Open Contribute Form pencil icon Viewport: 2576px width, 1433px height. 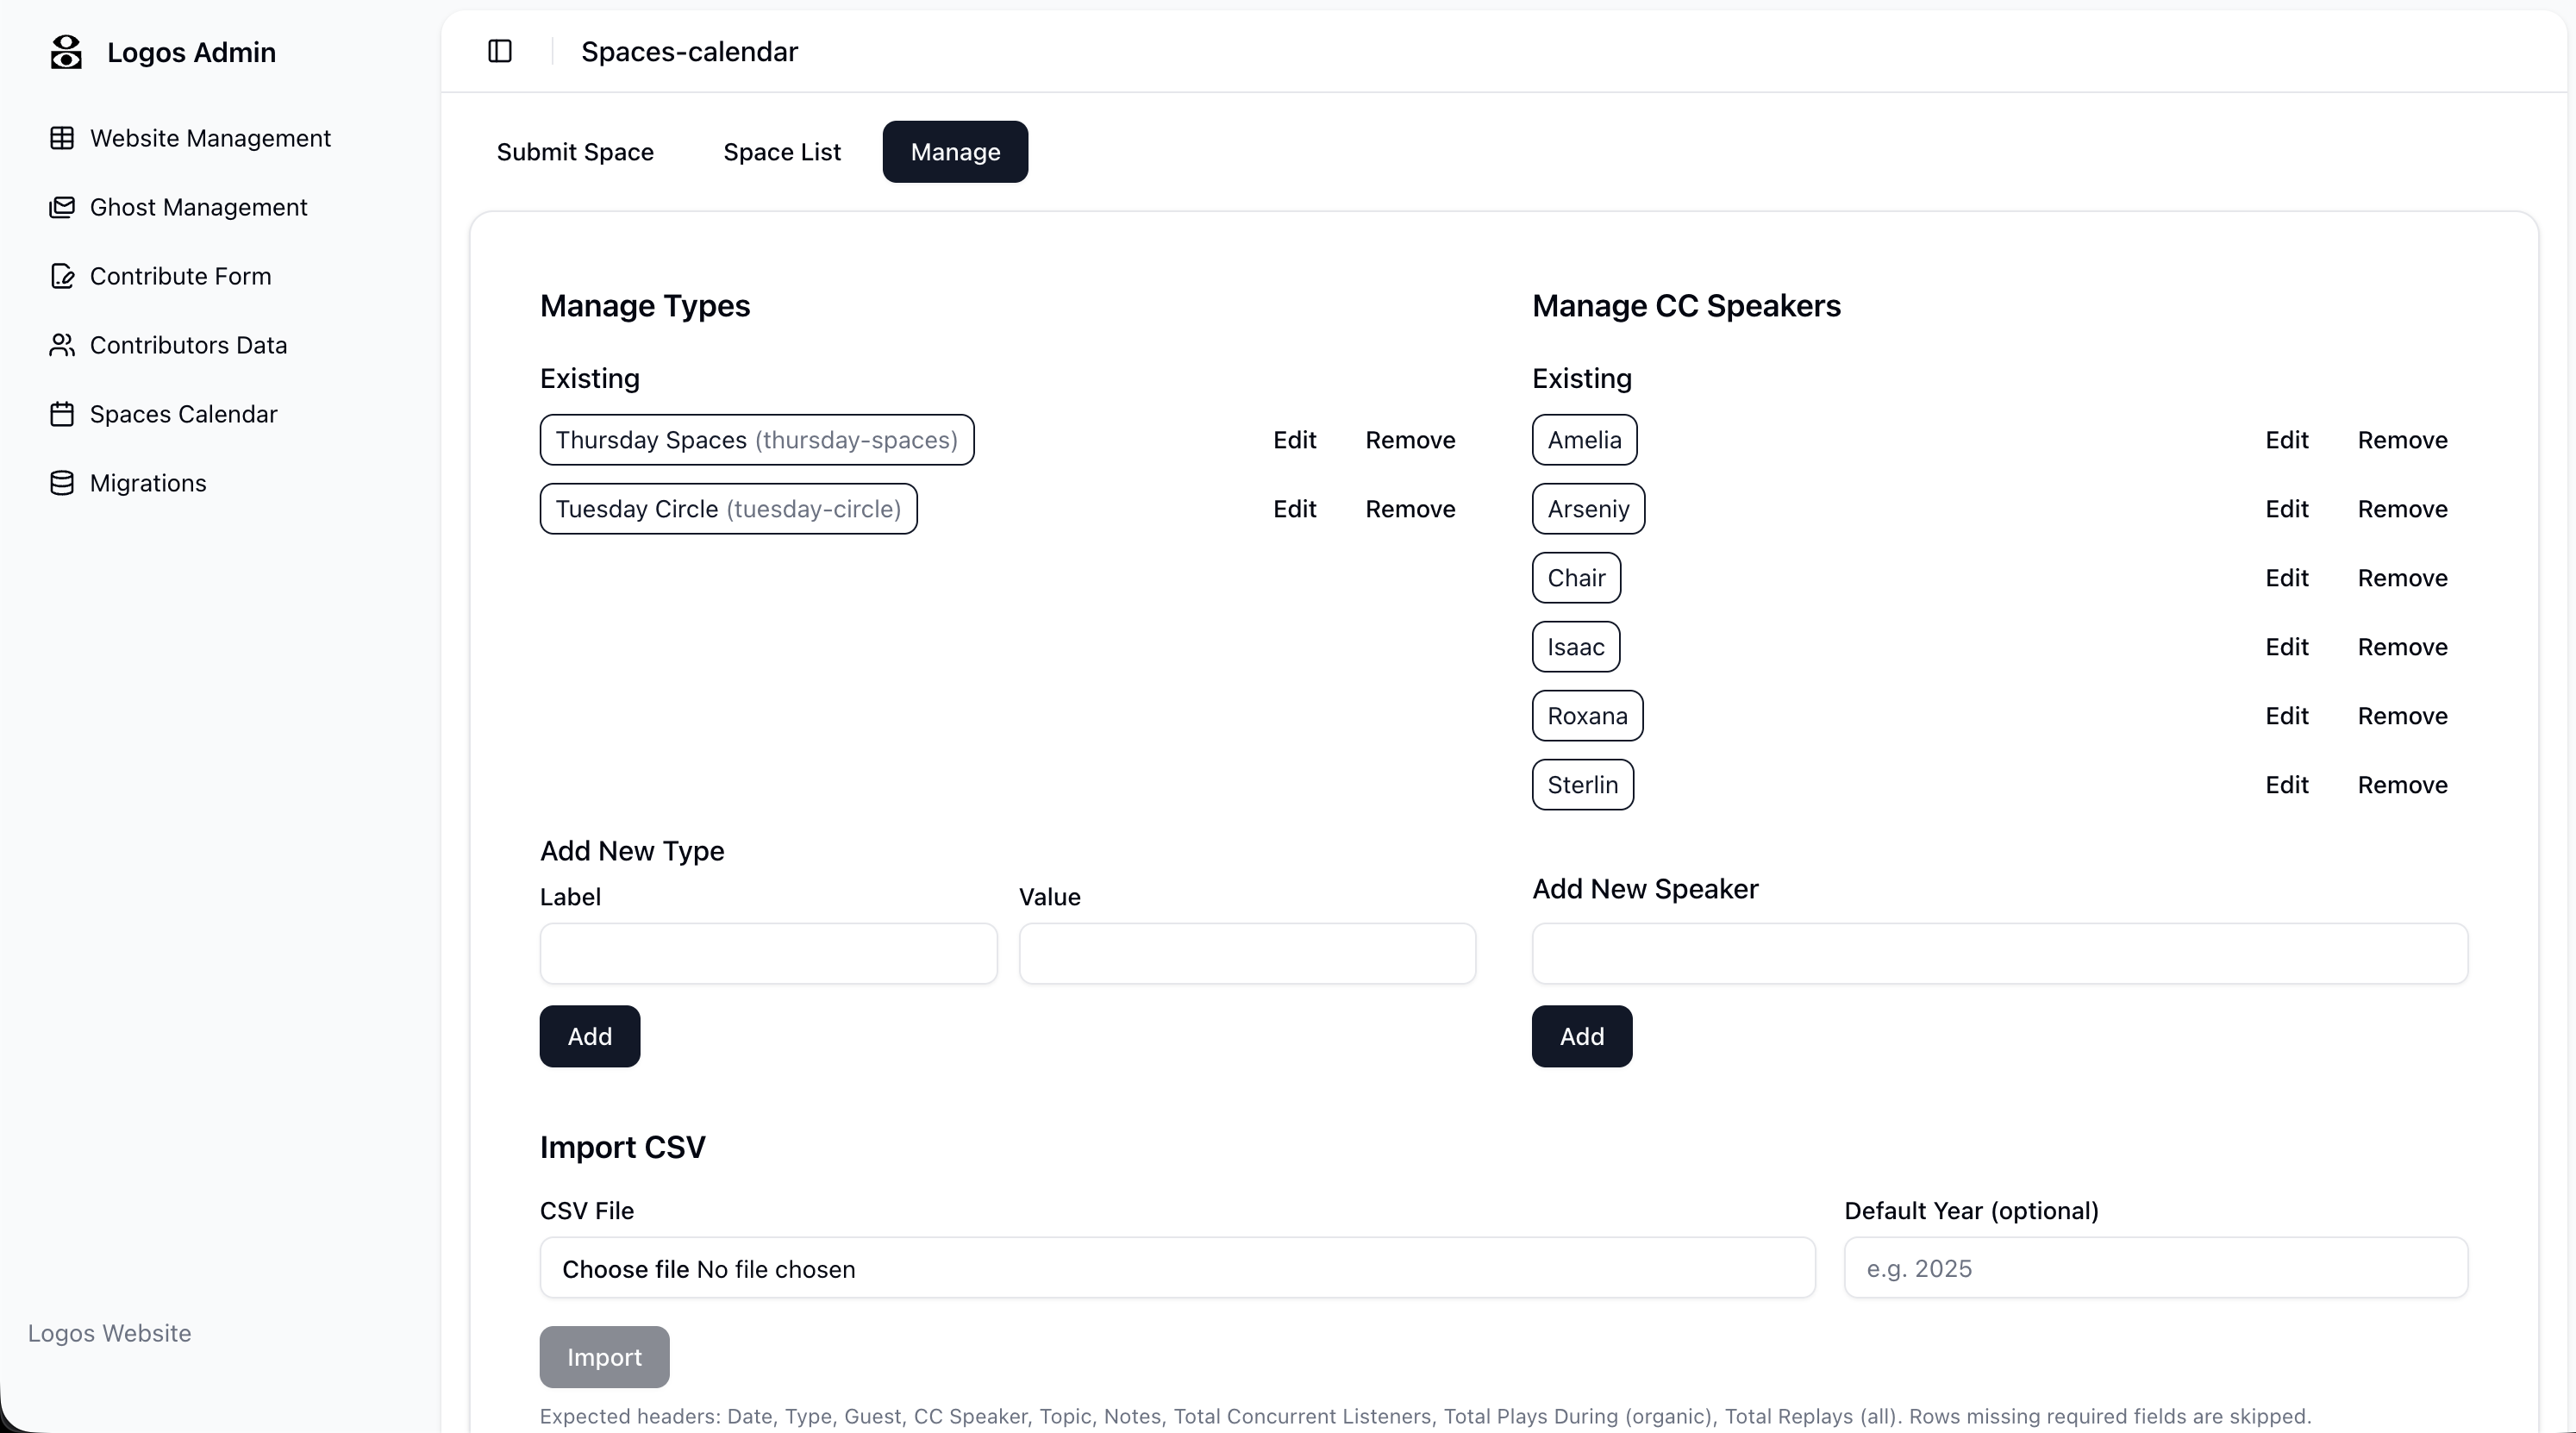pyautogui.click(x=62, y=276)
